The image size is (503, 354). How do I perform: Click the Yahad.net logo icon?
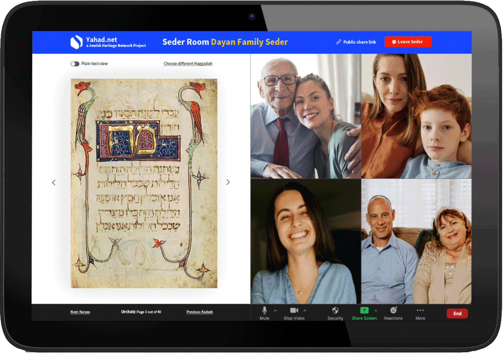pos(76,42)
